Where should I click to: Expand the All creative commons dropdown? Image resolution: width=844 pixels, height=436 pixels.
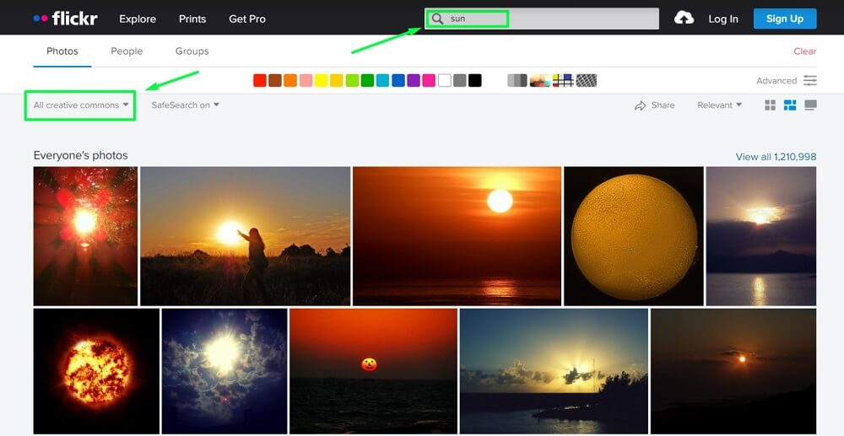coord(81,105)
